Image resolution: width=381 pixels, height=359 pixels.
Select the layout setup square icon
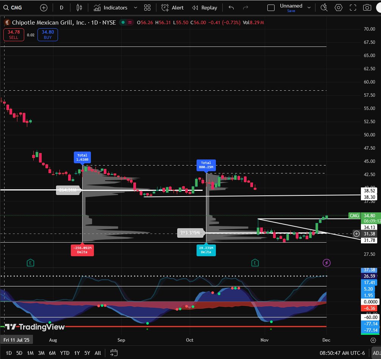271,8
